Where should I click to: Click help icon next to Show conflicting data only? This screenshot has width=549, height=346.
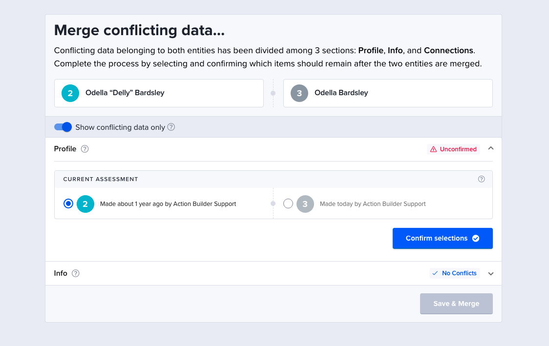171,127
